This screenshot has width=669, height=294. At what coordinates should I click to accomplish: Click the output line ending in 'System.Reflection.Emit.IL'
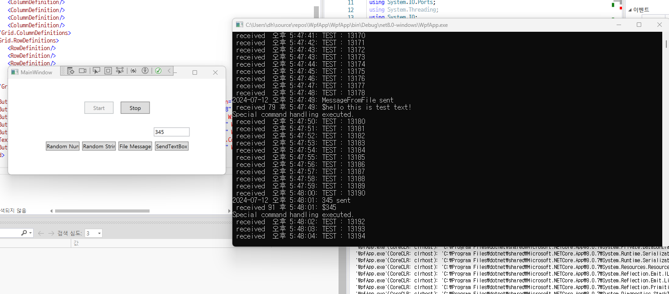pyautogui.click(x=512, y=274)
